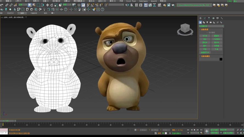Open the selection filter dropdown
This screenshot has width=244, height=137.
[x=23, y=5]
